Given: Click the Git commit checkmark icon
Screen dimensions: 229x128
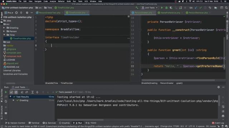Looking at the screenshot, I should pyautogui.click(x=200, y=8).
